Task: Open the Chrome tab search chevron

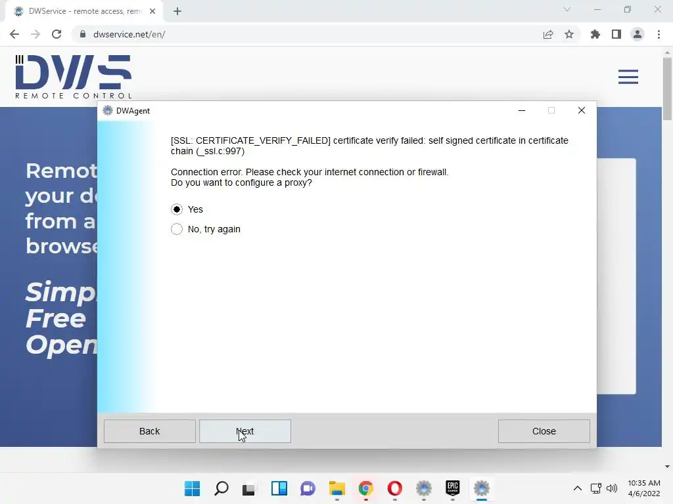Action: pyautogui.click(x=567, y=9)
